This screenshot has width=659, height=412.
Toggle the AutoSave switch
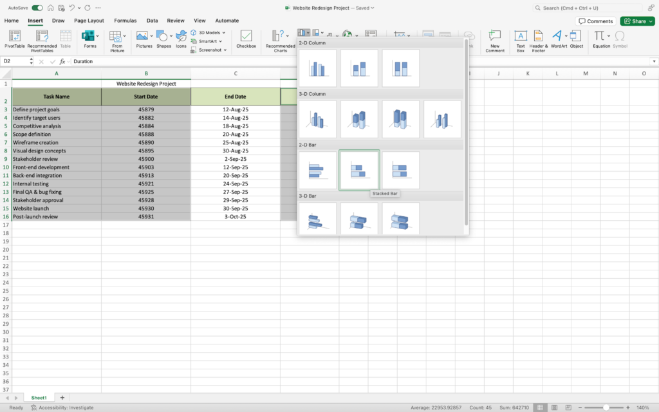click(37, 8)
